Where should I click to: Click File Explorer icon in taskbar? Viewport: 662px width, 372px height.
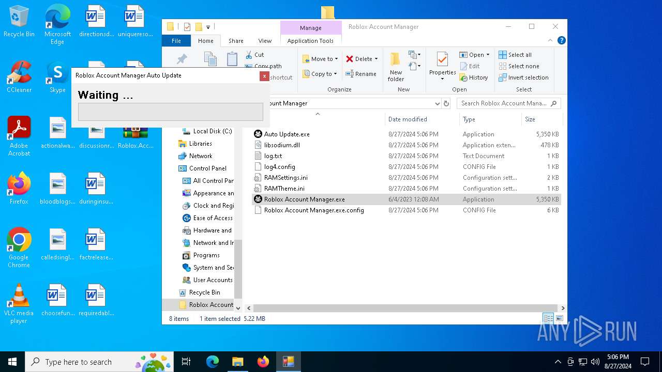coord(238,362)
